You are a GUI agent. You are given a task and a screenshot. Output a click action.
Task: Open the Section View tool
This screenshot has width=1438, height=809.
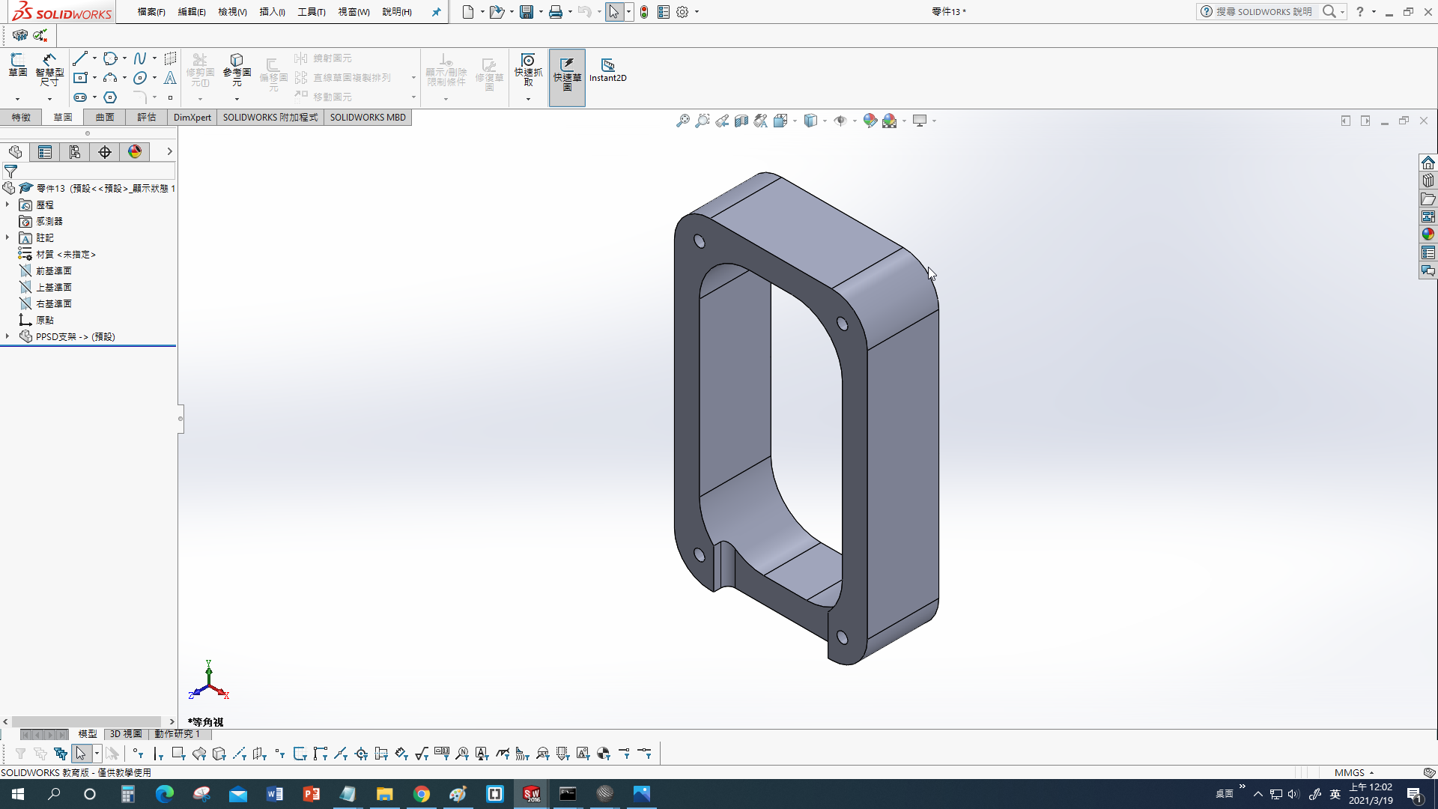click(741, 121)
